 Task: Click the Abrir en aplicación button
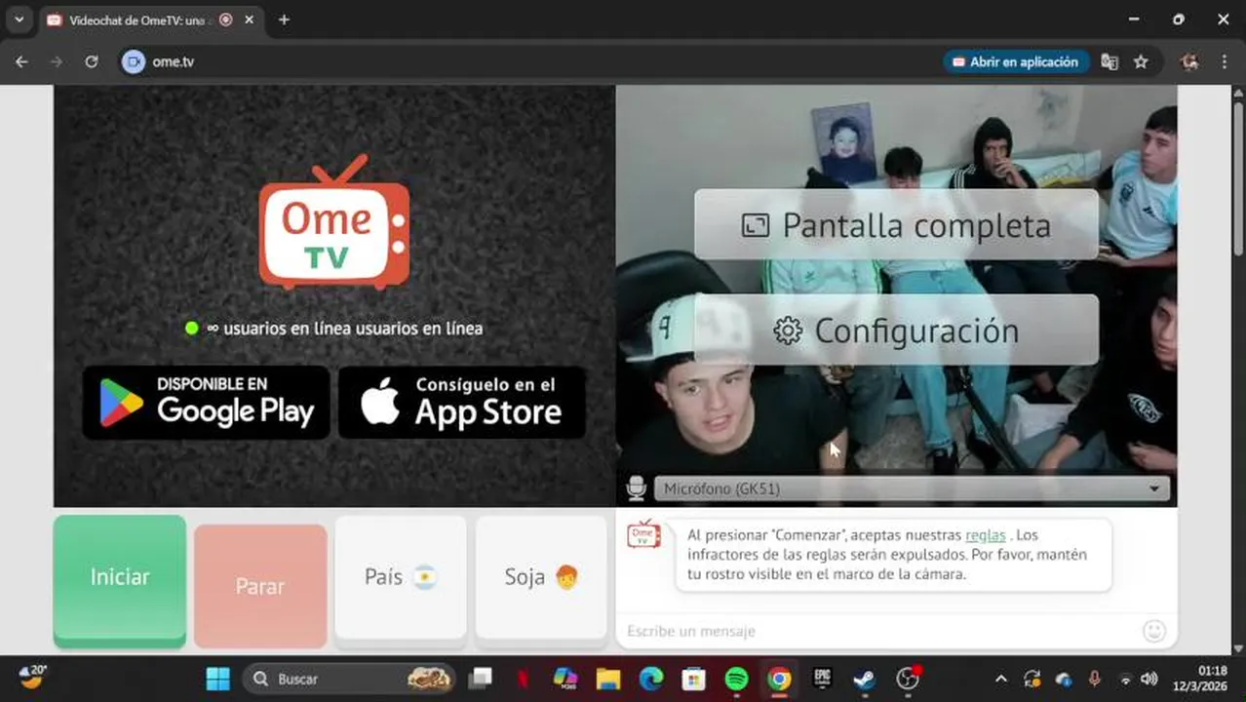point(1016,61)
